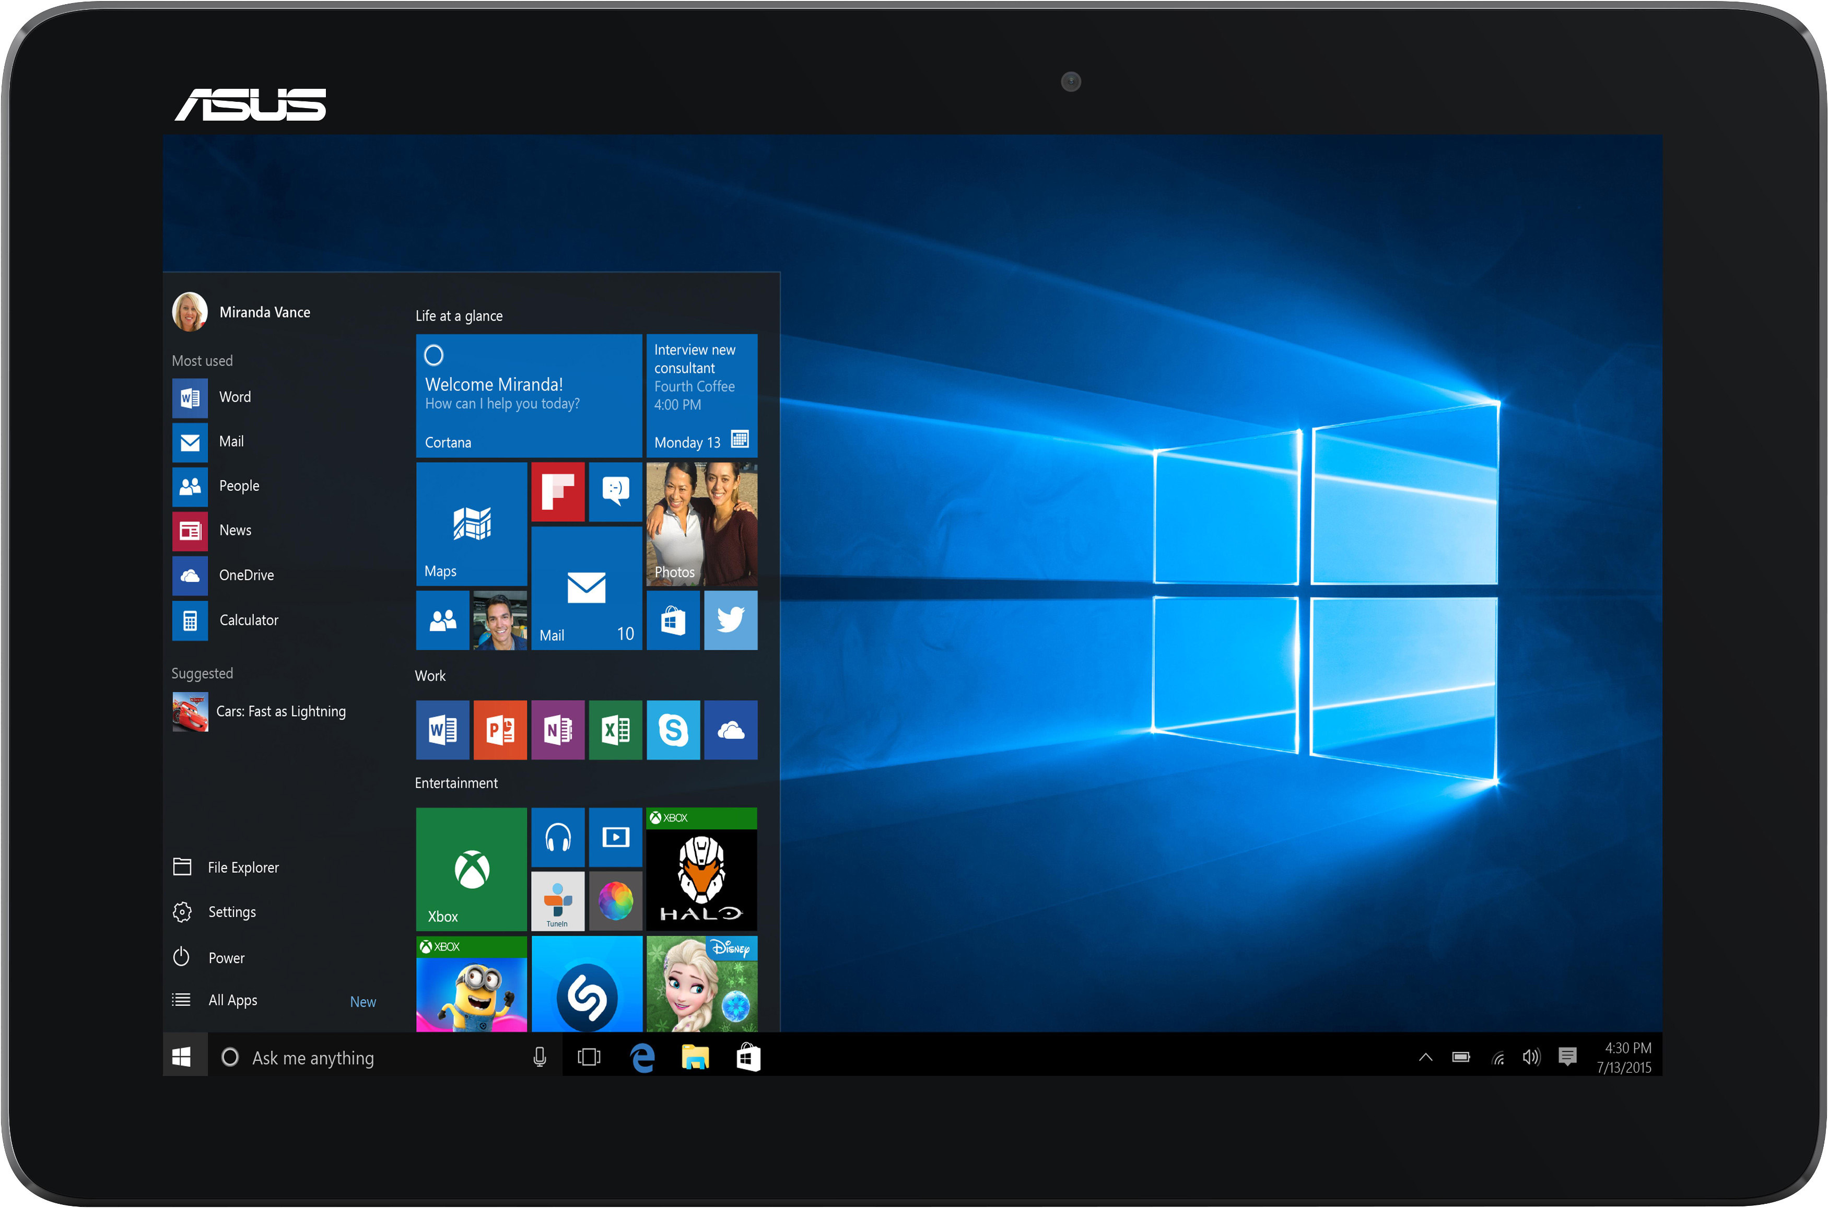Open the Messaging smiley chat tile

[x=615, y=491]
